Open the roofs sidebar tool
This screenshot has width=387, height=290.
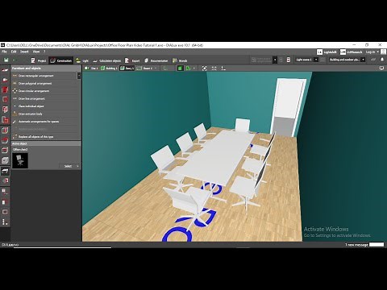pos(5,130)
